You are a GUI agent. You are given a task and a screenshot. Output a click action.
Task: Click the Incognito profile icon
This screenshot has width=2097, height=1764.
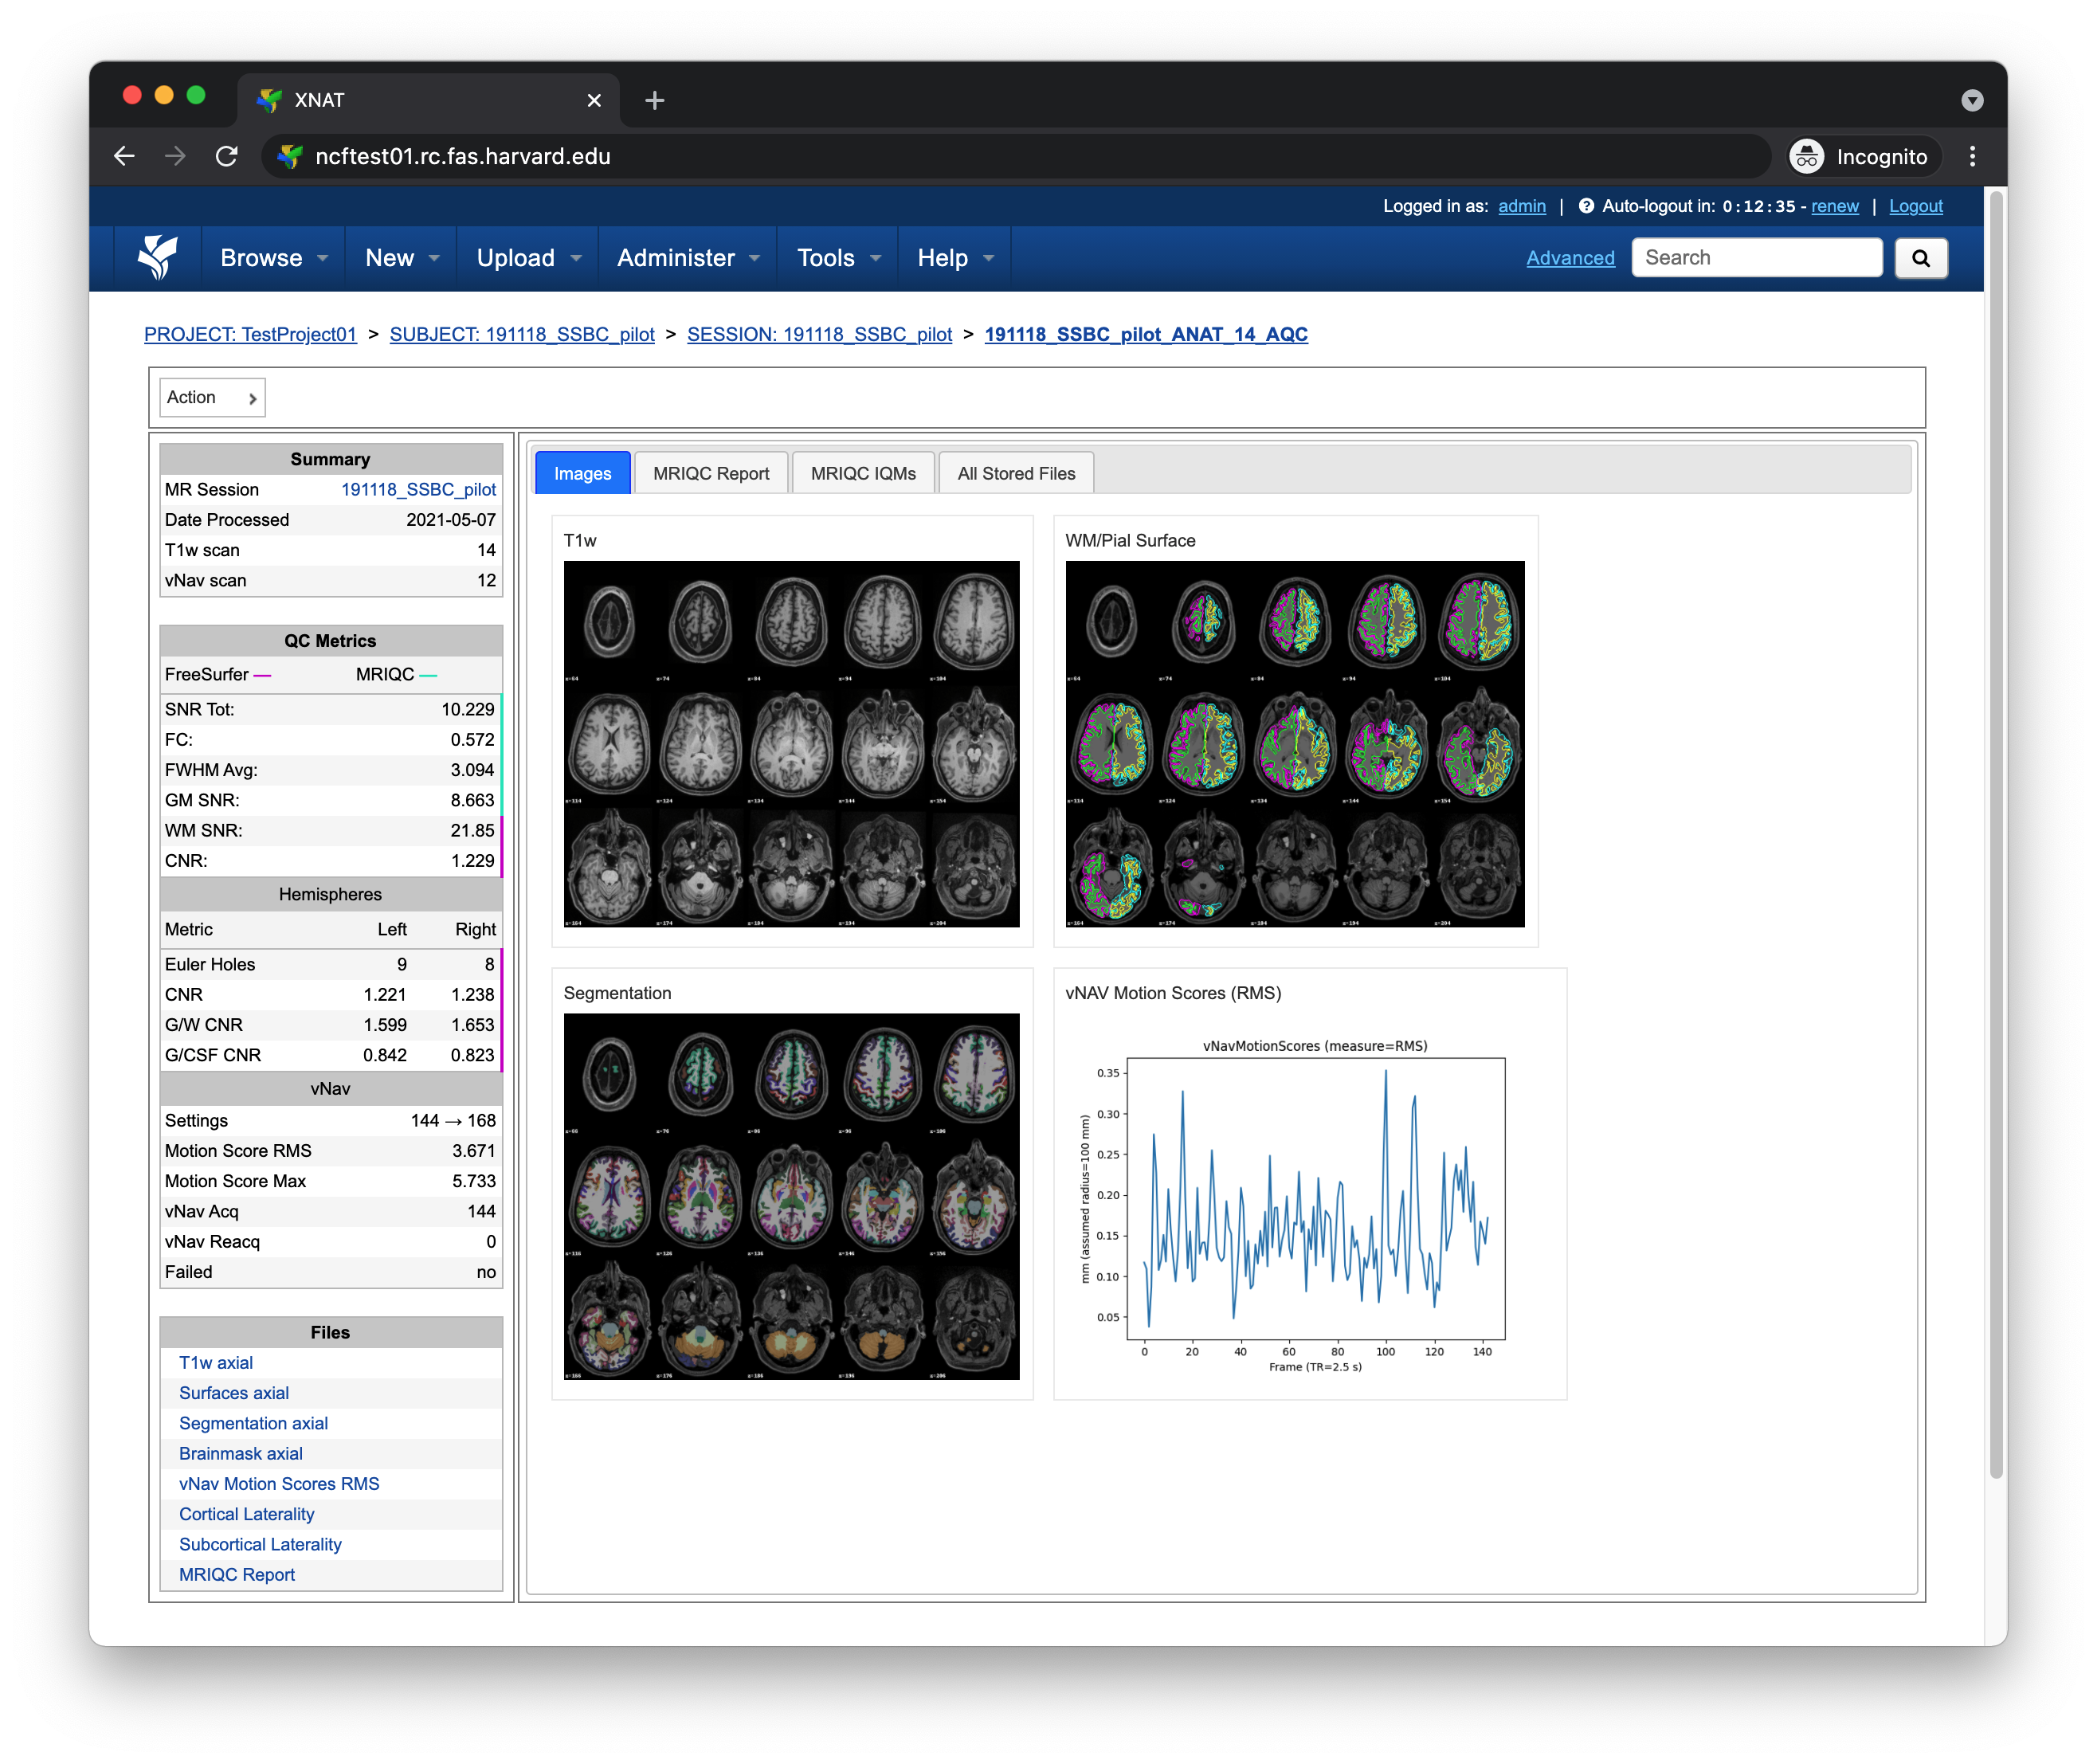coord(1806,156)
